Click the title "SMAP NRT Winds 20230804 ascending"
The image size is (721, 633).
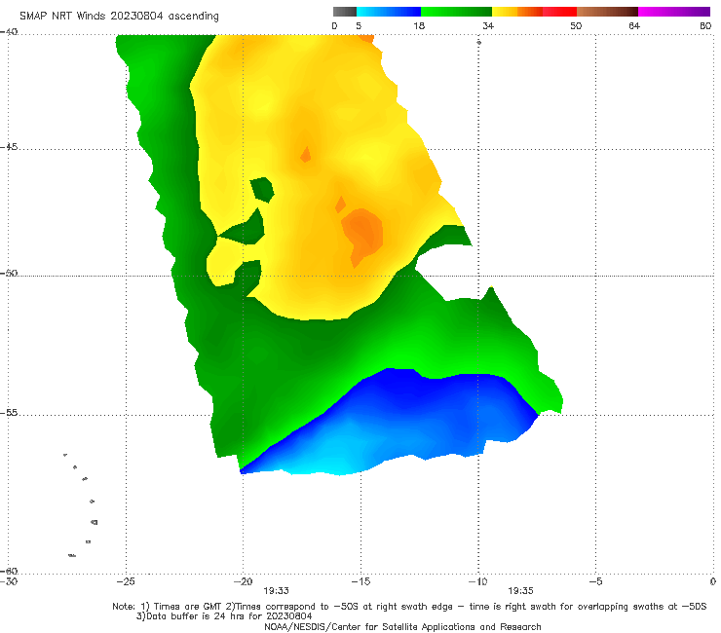pyautogui.click(x=119, y=16)
